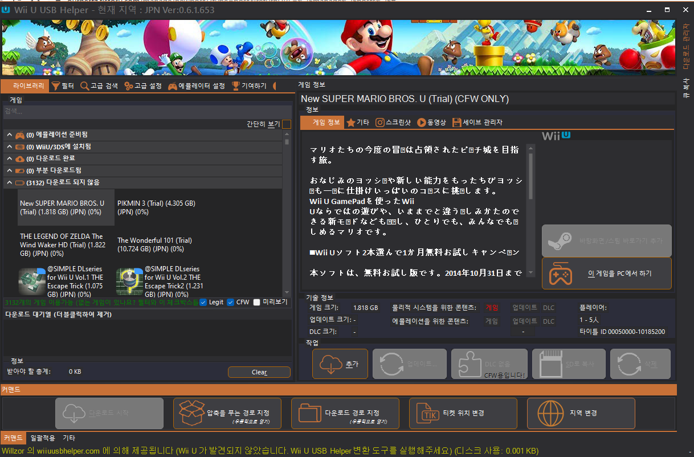Open 에뮬레이터 설정 gamepad tab
Screen dimensions: 694x457
coord(197,86)
